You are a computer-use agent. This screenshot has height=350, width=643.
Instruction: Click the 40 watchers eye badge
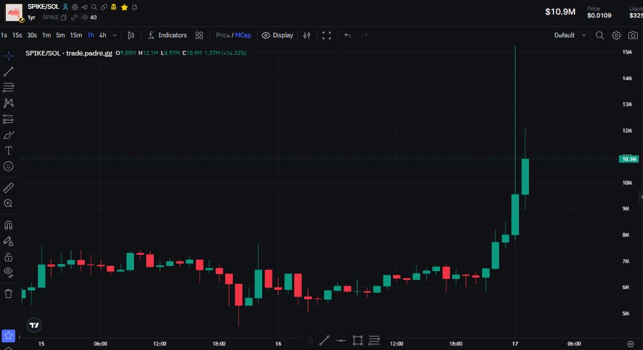(x=89, y=18)
